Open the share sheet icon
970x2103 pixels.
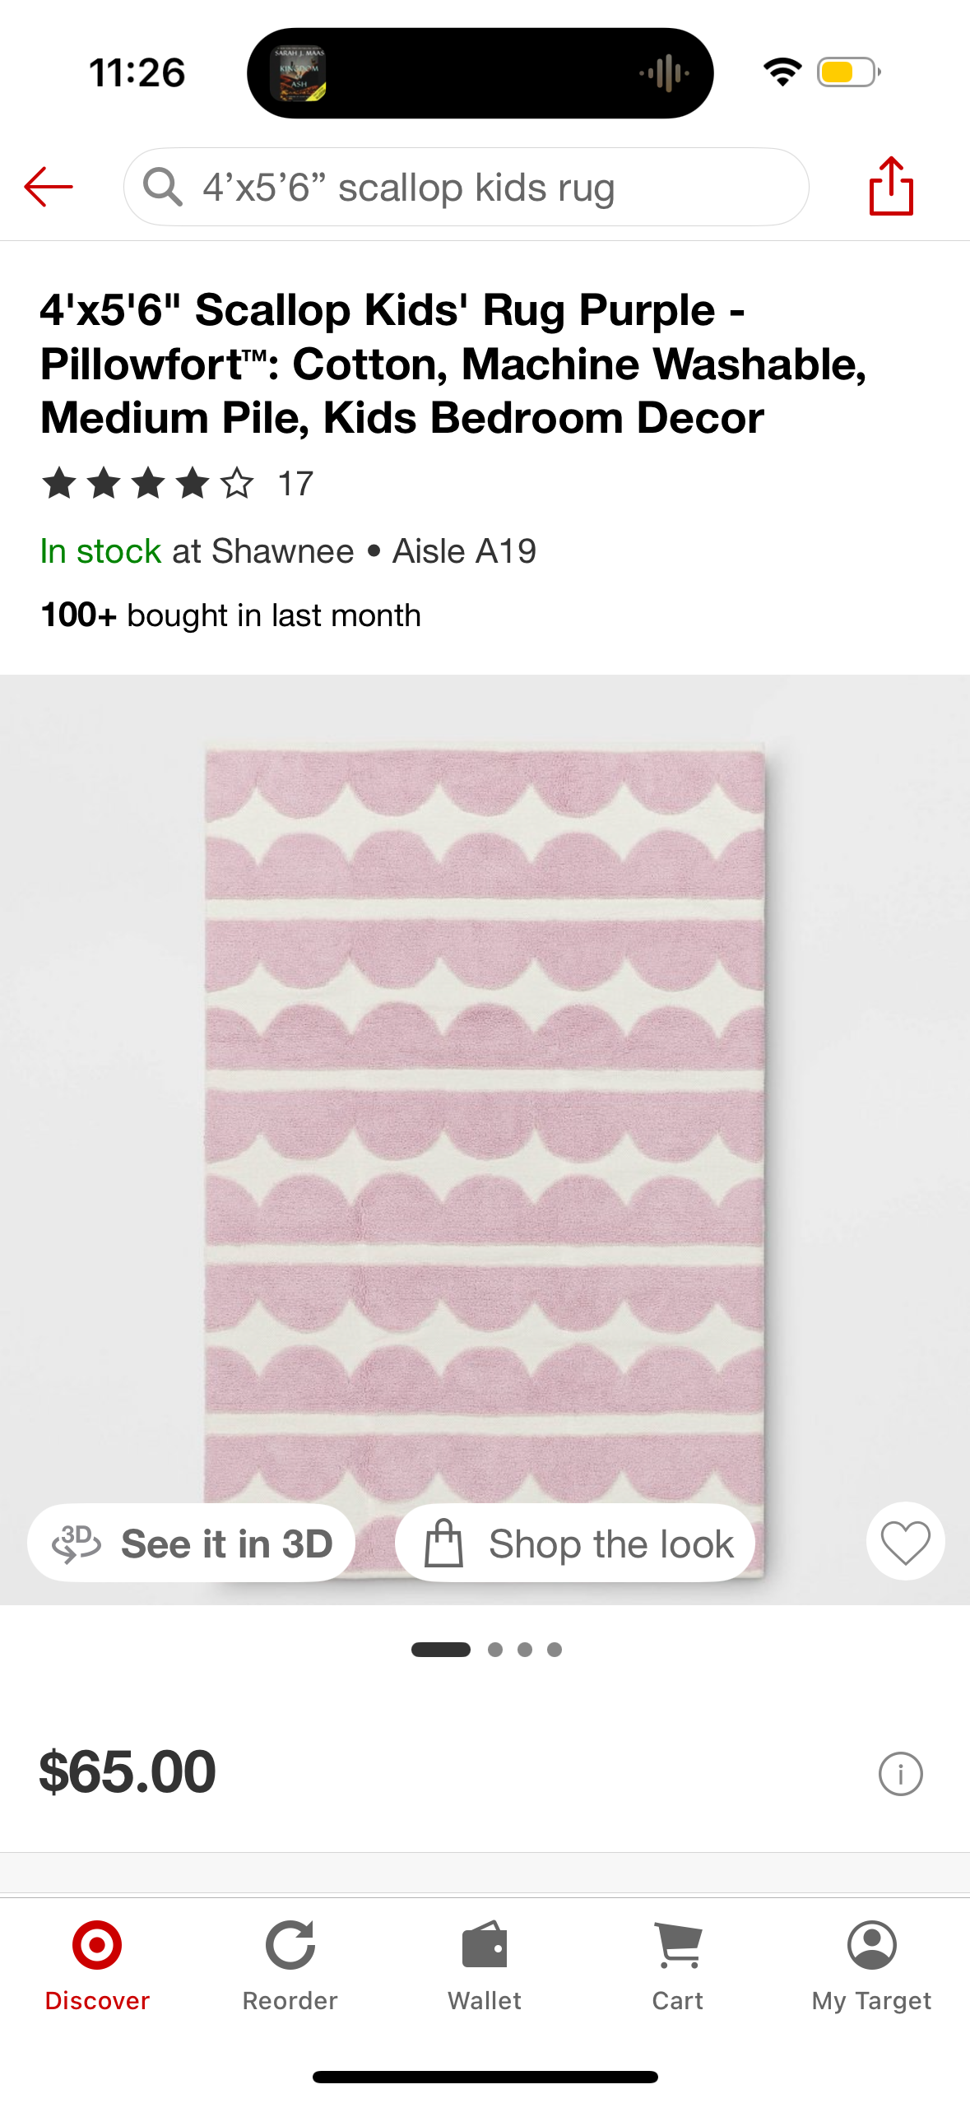click(891, 186)
